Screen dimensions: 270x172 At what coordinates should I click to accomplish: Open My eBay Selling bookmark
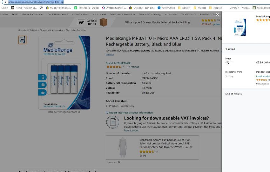tap(58, 8)
